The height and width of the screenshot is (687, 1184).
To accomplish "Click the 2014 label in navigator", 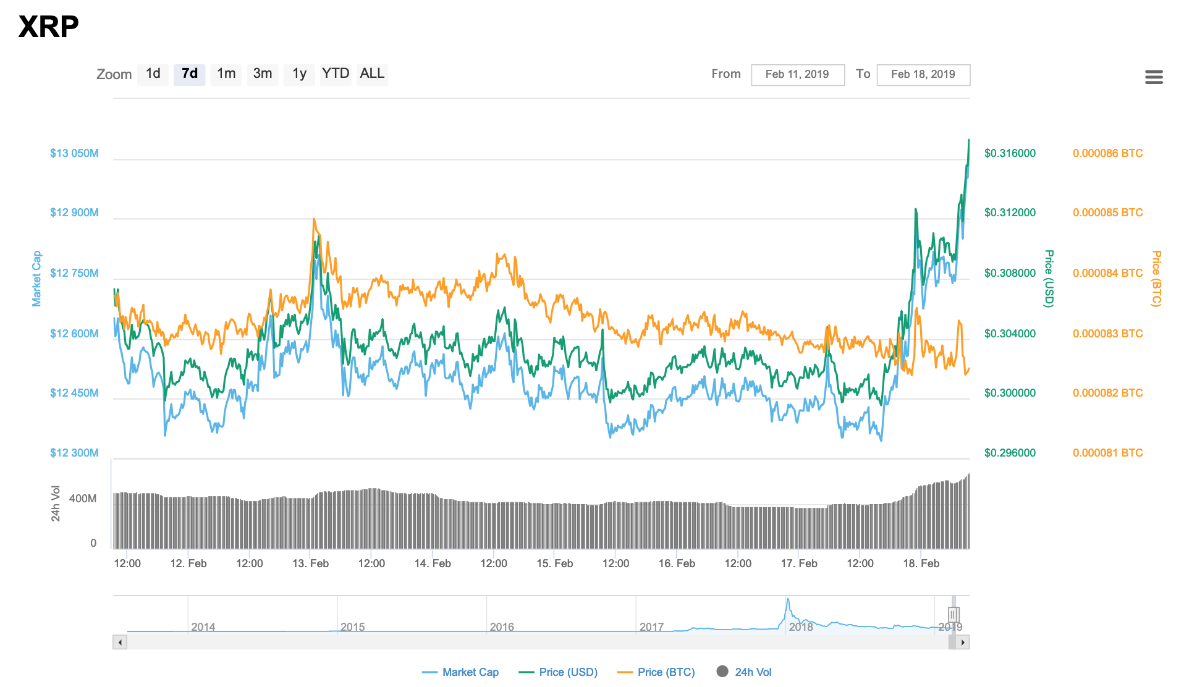I will click(x=203, y=627).
